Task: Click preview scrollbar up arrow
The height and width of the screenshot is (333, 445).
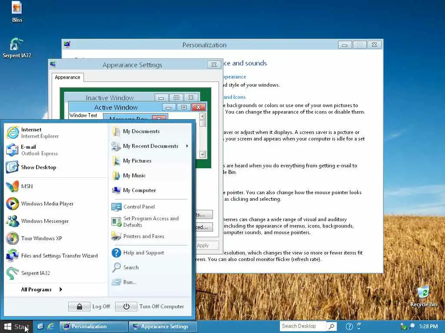Action: pyautogui.click(x=203, y=116)
